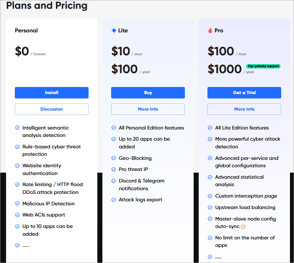Expand the hidden features under Pro plan

pyautogui.click(x=218, y=257)
